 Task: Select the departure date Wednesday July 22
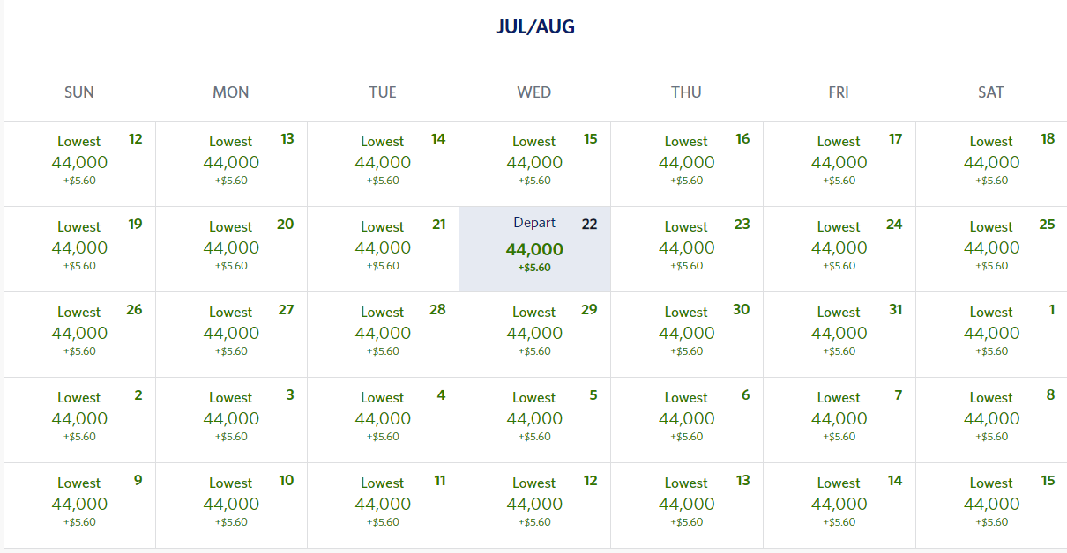(533, 247)
